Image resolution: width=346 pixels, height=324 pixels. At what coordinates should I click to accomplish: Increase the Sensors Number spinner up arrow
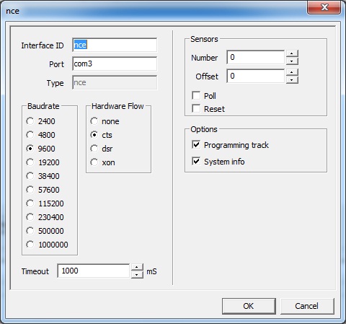point(292,53)
